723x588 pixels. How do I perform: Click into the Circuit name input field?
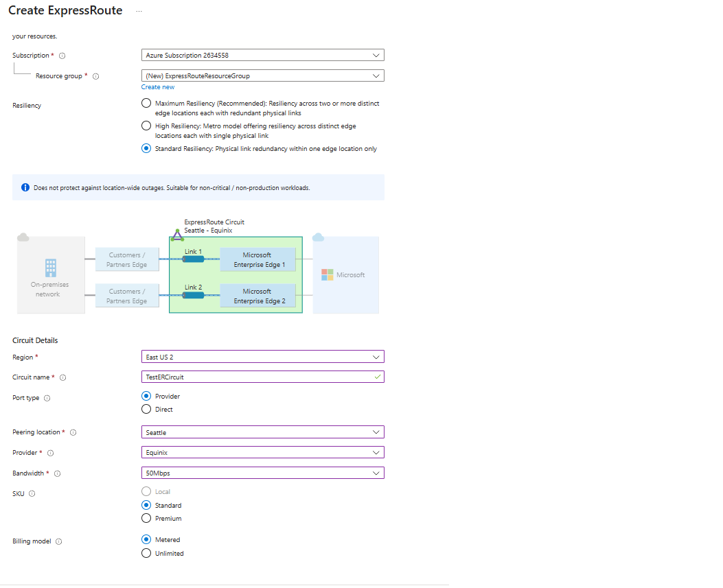pyautogui.click(x=262, y=377)
